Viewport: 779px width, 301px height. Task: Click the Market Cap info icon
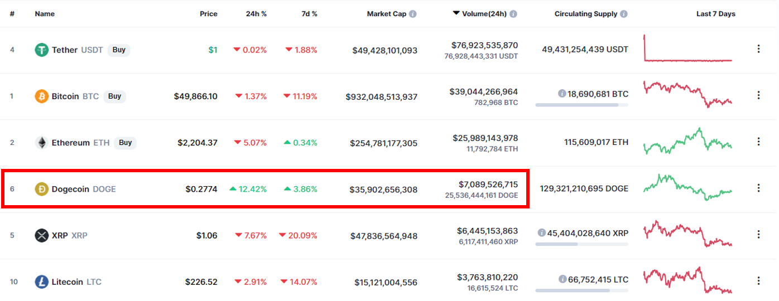pyautogui.click(x=413, y=14)
